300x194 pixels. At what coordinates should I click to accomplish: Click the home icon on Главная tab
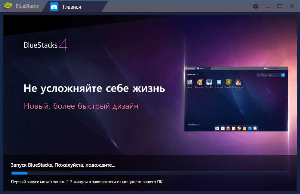(54, 7)
